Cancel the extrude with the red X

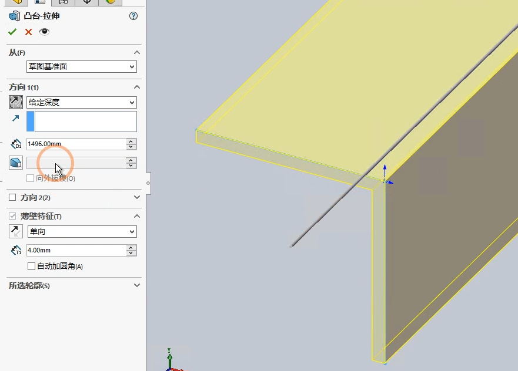coord(28,32)
